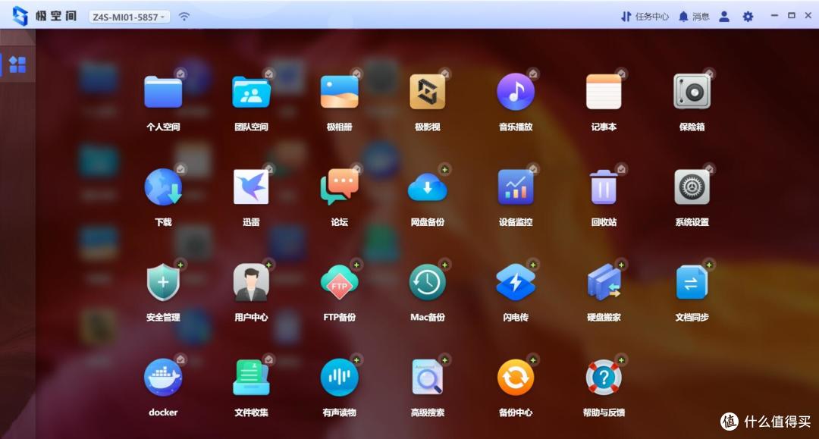Add 有声读物 using its plus badge
819x439 pixels.
click(x=356, y=359)
